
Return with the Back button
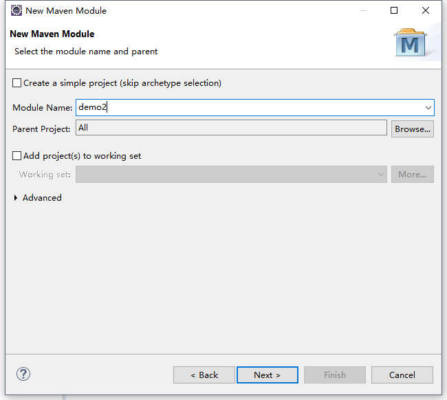(x=204, y=375)
